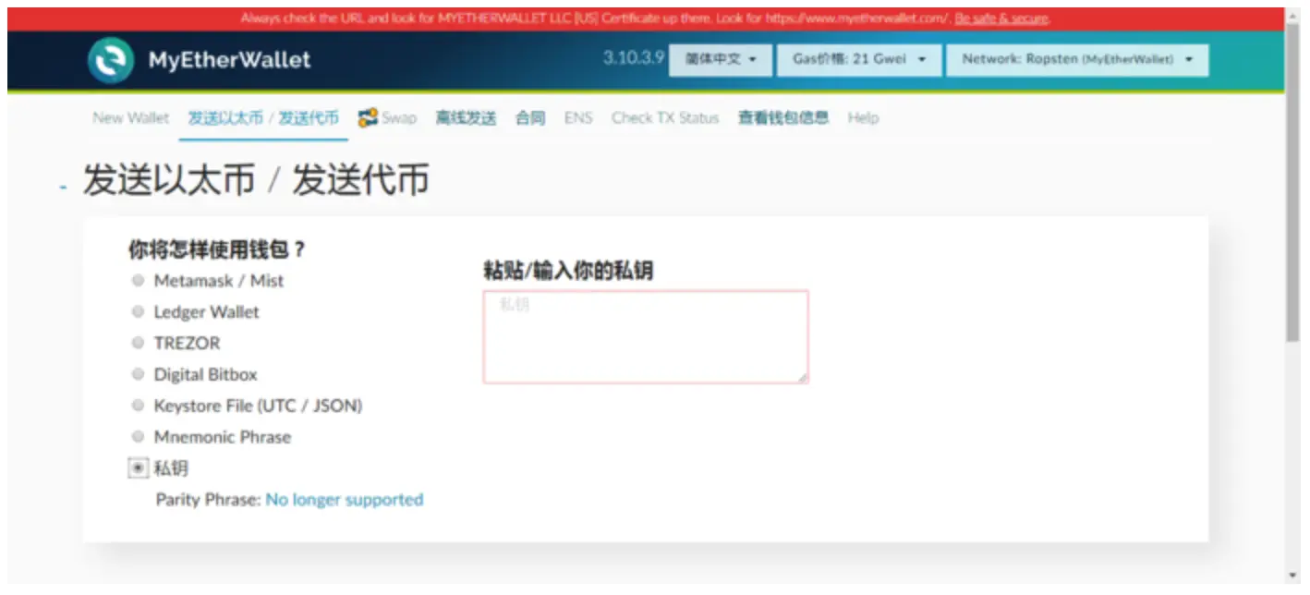The height and width of the screenshot is (595, 1310).
Task: Click the No longer supported link
Action: pos(345,500)
